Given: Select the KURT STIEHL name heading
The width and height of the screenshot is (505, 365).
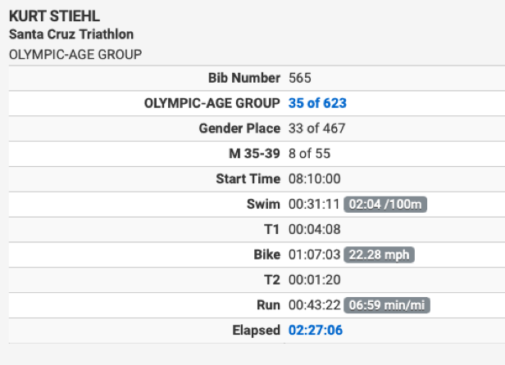Looking at the screenshot, I should (54, 16).
